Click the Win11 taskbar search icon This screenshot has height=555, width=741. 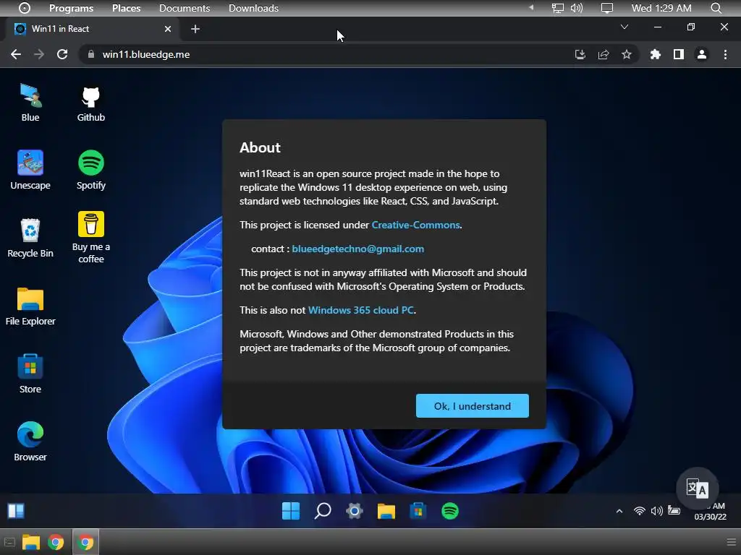click(x=323, y=511)
